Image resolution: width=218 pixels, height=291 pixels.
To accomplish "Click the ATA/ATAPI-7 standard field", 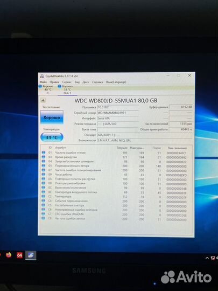I will (145, 135).
